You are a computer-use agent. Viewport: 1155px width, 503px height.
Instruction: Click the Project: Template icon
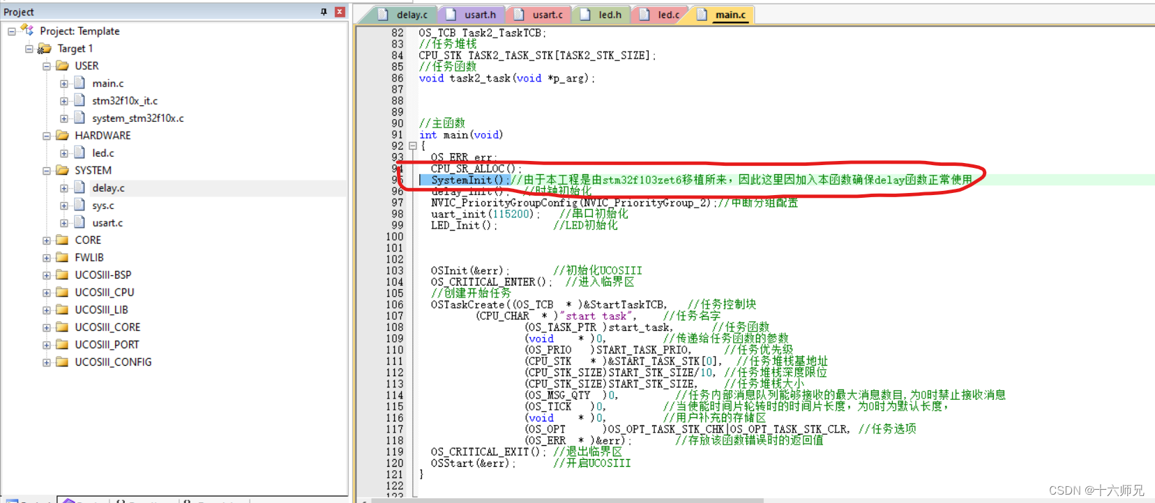tap(27, 30)
